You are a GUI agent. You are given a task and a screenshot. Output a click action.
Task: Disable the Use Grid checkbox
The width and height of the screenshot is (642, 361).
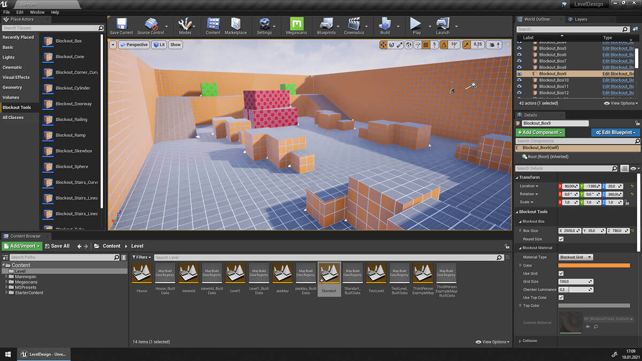(x=561, y=273)
